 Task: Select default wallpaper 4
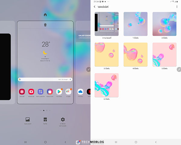coord(135,55)
